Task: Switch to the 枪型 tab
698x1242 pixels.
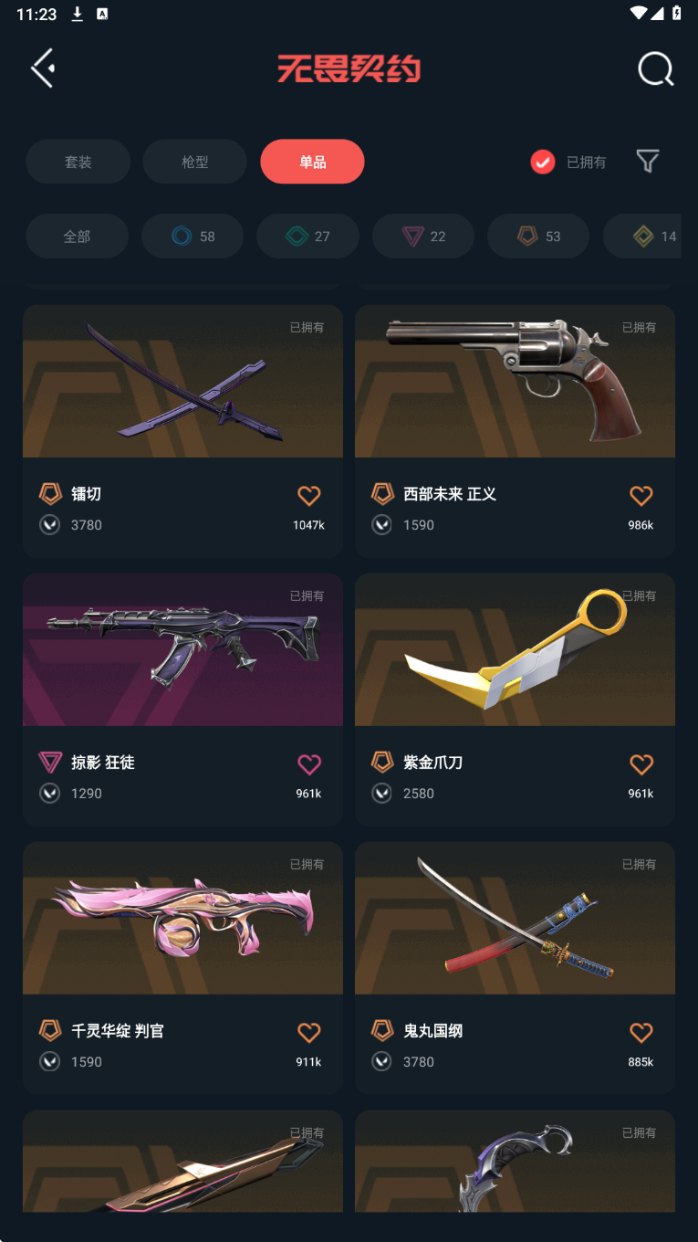Action: click(x=194, y=162)
